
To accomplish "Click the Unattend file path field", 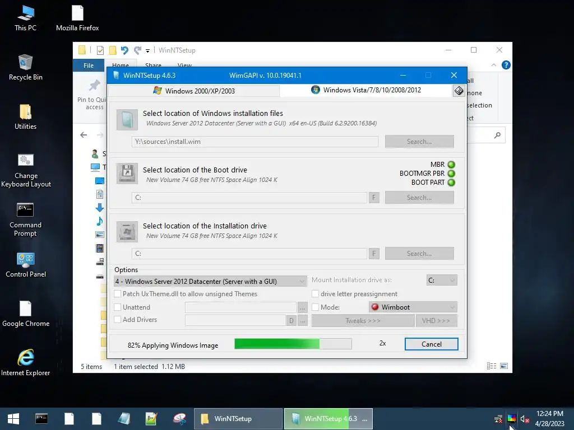I will 240,307.
